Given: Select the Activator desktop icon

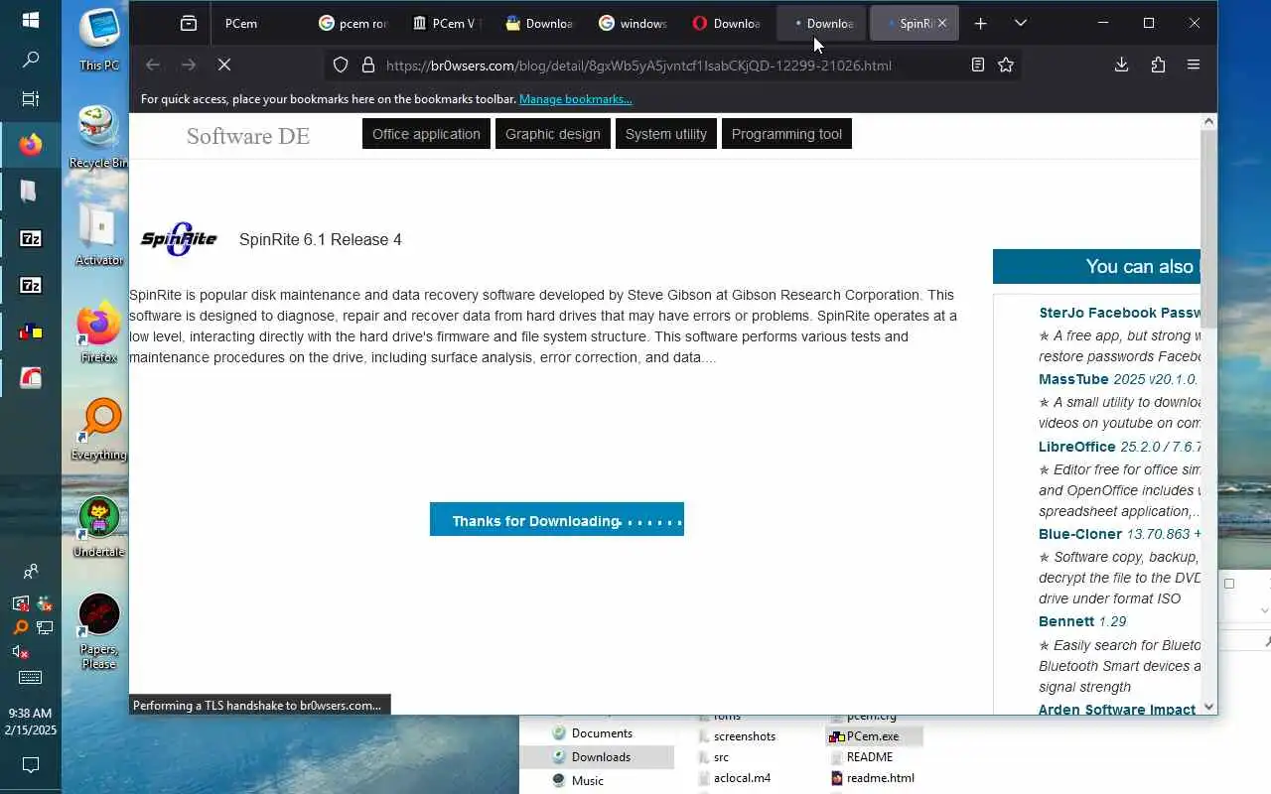Looking at the screenshot, I should point(99,235).
